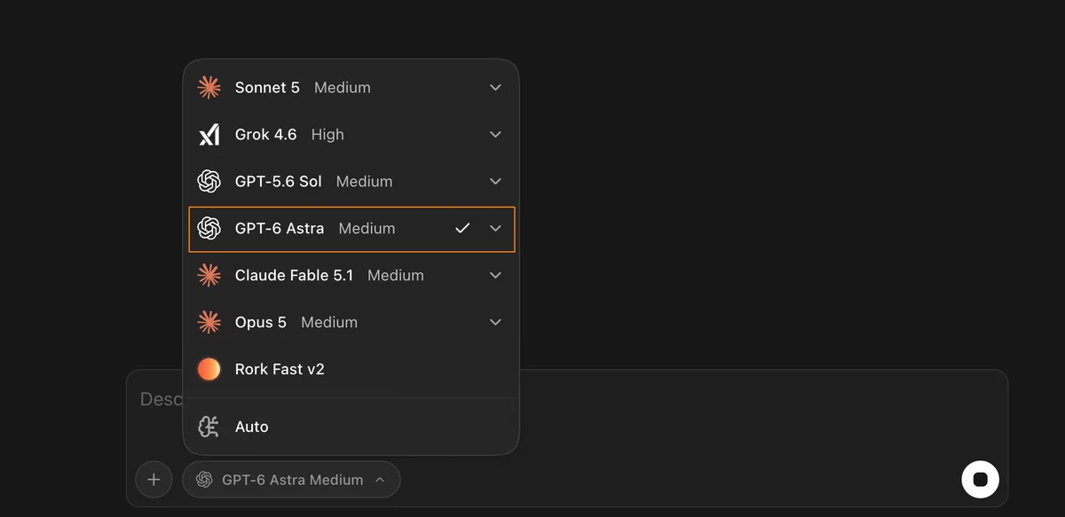Pick the Auto model option

click(351, 427)
